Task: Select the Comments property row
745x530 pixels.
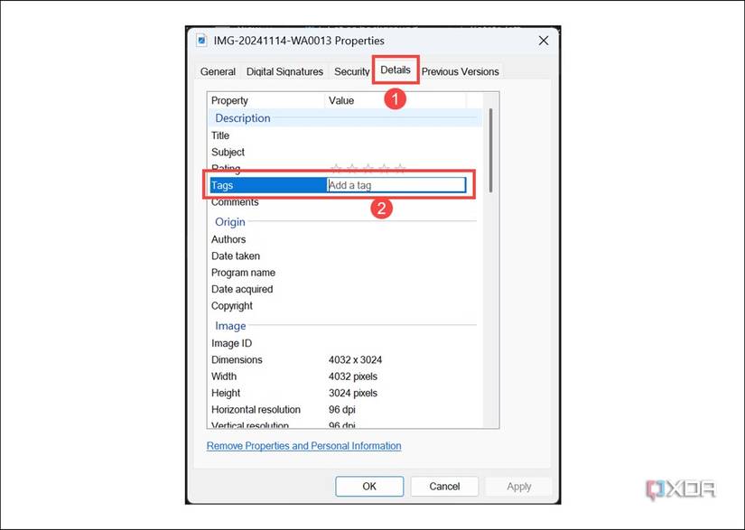Action: click(x=345, y=202)
